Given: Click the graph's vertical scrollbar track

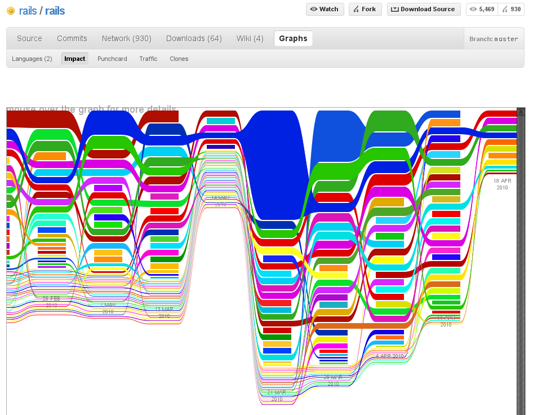Looking at the screenshot, I should tap(521, 266).
